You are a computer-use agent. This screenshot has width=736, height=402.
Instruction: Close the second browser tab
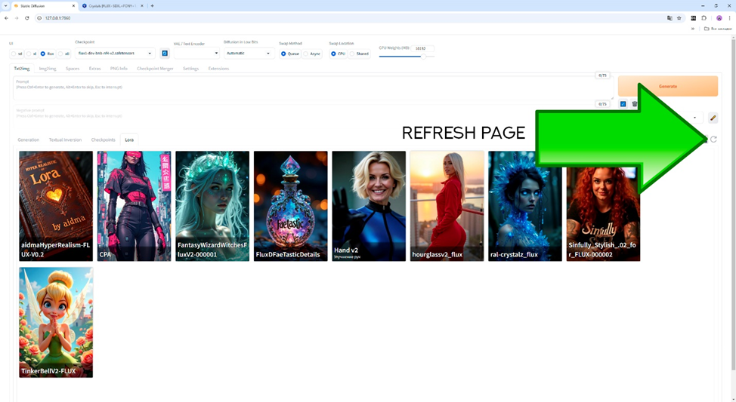pyautogui.click(x=142, y=5)
